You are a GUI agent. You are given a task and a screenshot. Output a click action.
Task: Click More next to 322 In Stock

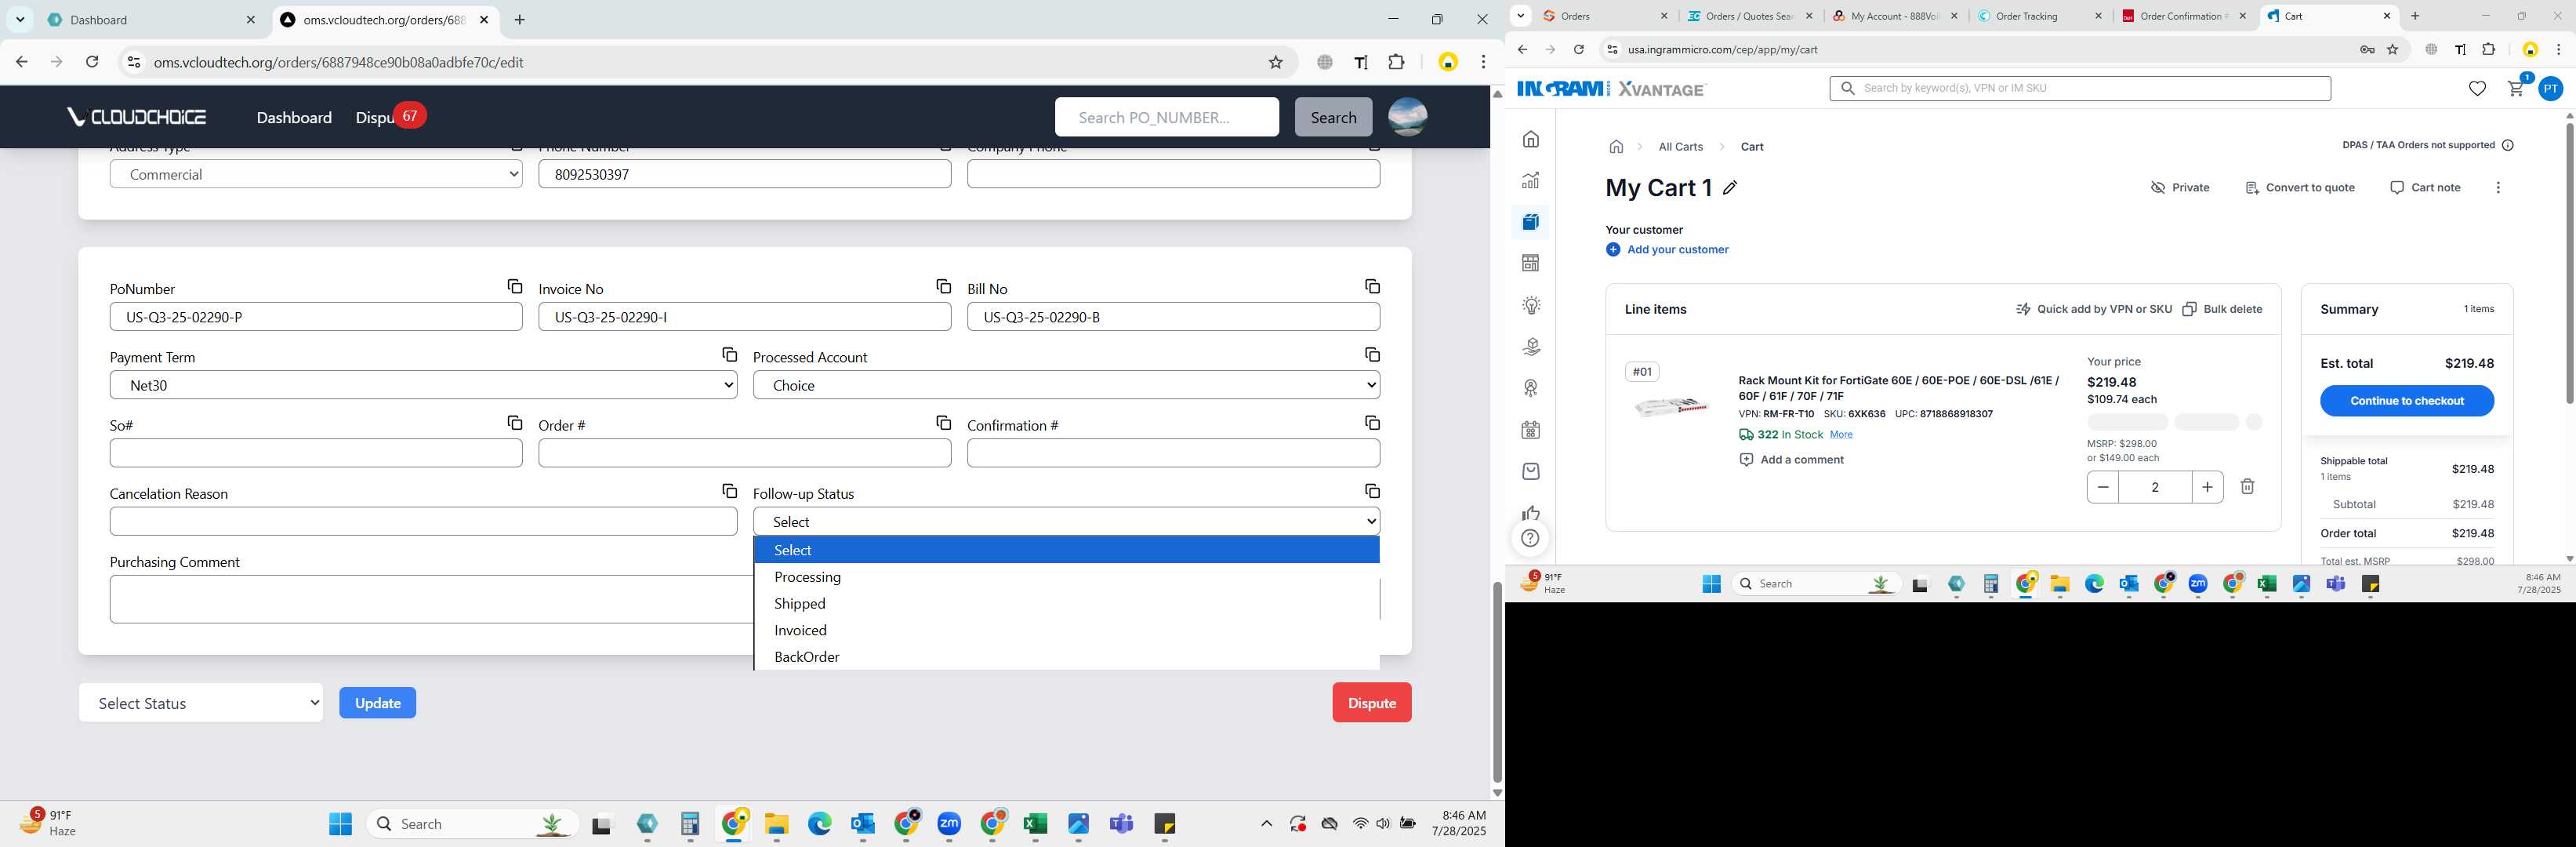tap(1841, 435)
